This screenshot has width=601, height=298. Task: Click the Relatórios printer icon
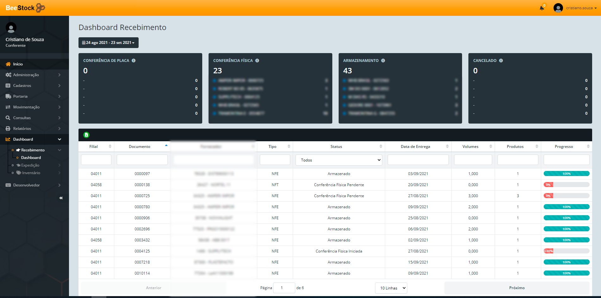click(8, 129)
